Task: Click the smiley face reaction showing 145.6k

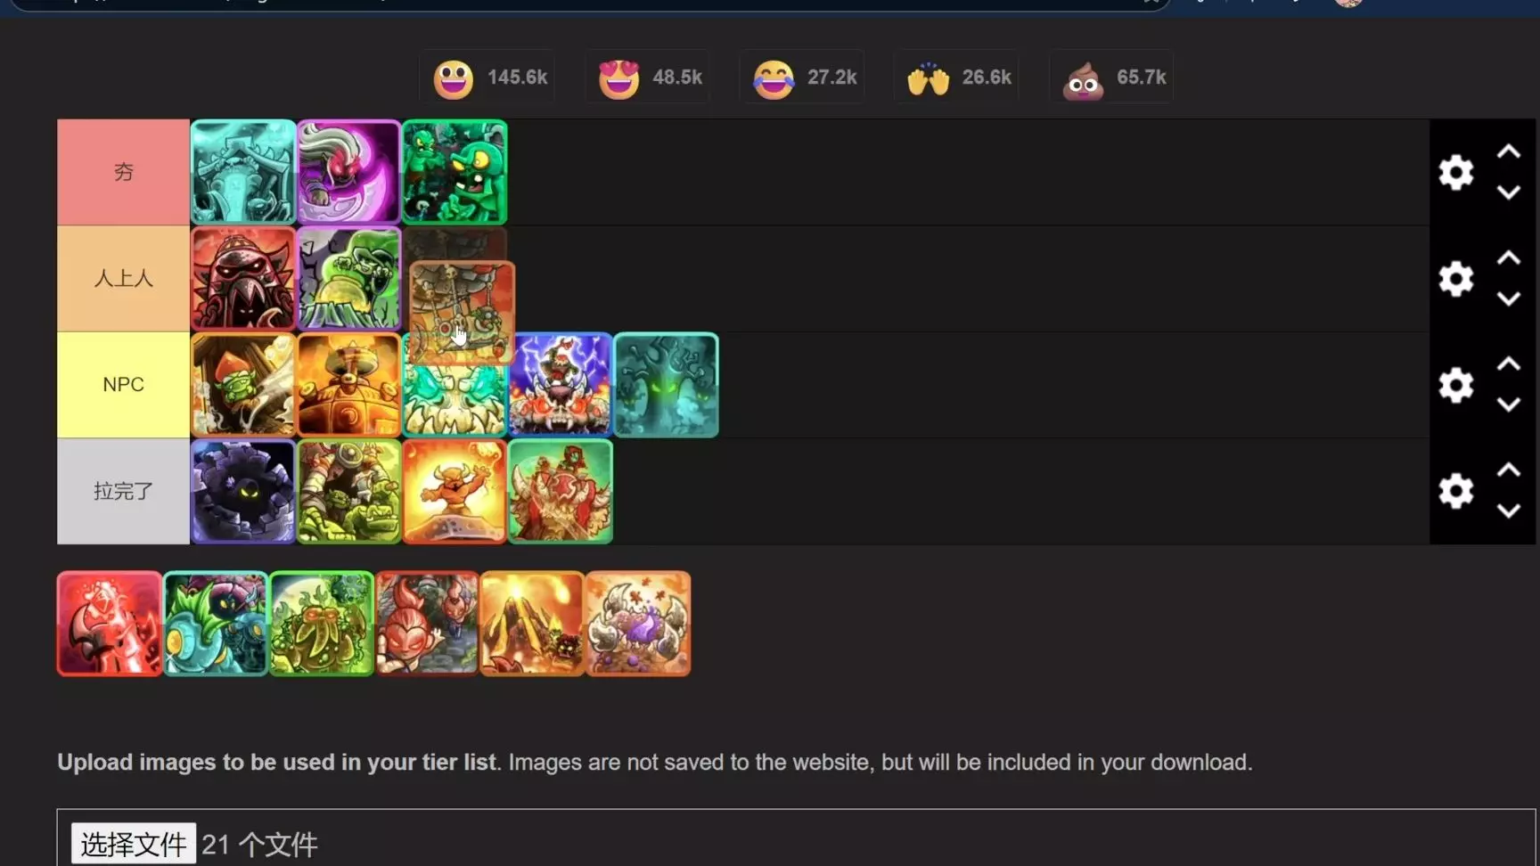Action: (x=488, y=78)
